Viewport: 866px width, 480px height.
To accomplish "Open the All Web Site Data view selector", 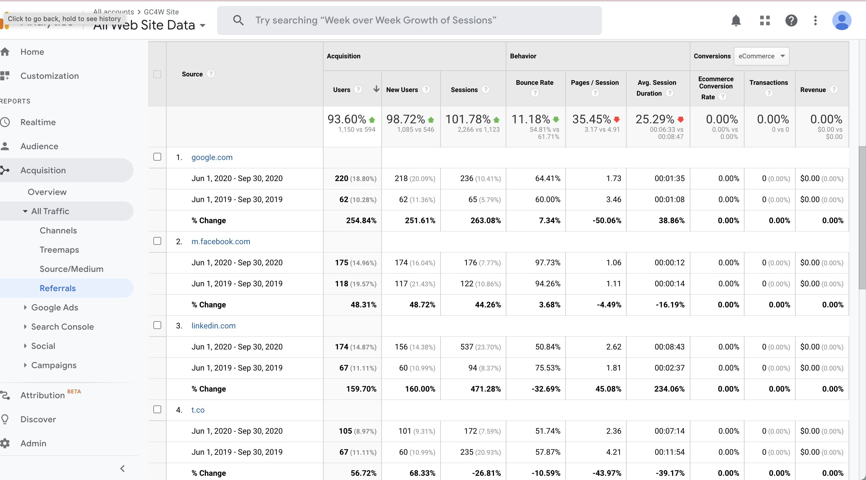I will click(x=149, y=26).
